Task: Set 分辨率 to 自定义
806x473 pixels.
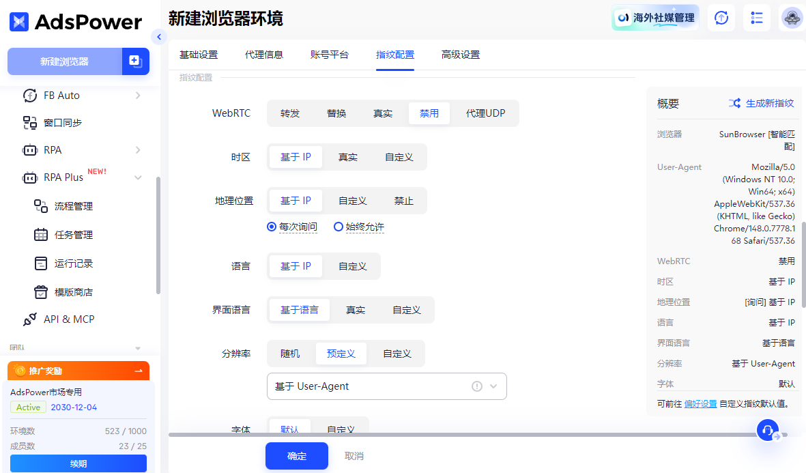Action: [x=397, y=354]
